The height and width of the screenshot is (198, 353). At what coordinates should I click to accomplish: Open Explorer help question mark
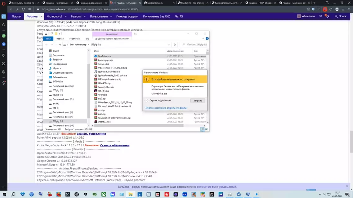(x=207, y=39)
